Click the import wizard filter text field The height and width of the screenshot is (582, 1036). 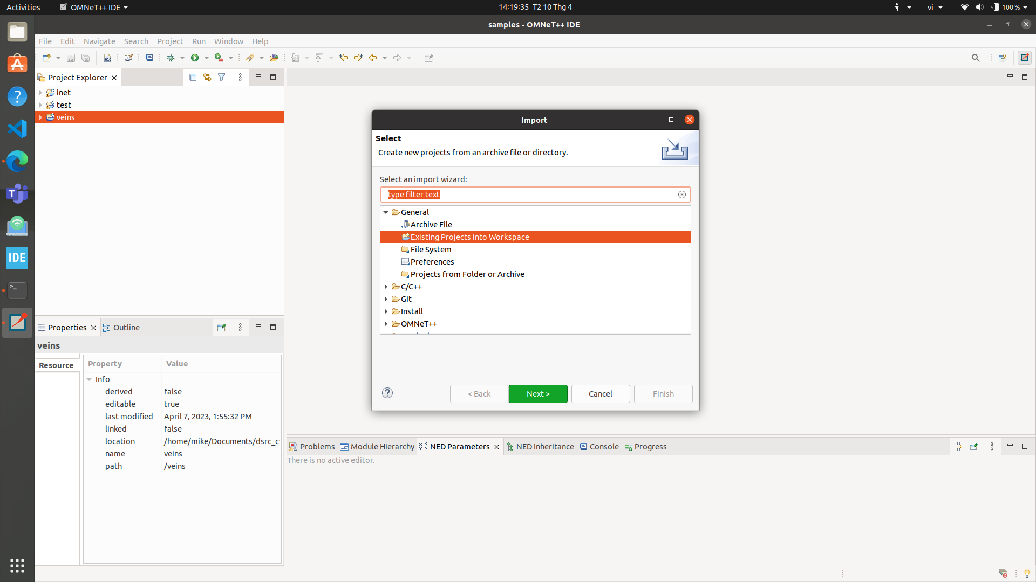point(529,195)
